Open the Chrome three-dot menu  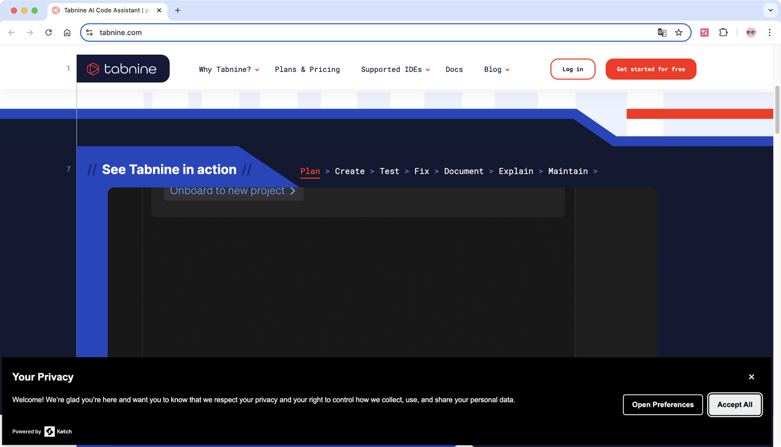point(769,32)
